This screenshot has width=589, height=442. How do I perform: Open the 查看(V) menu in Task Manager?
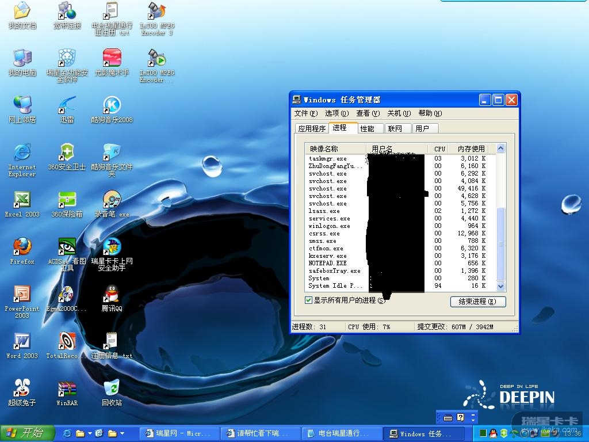(x=368, y=113)
